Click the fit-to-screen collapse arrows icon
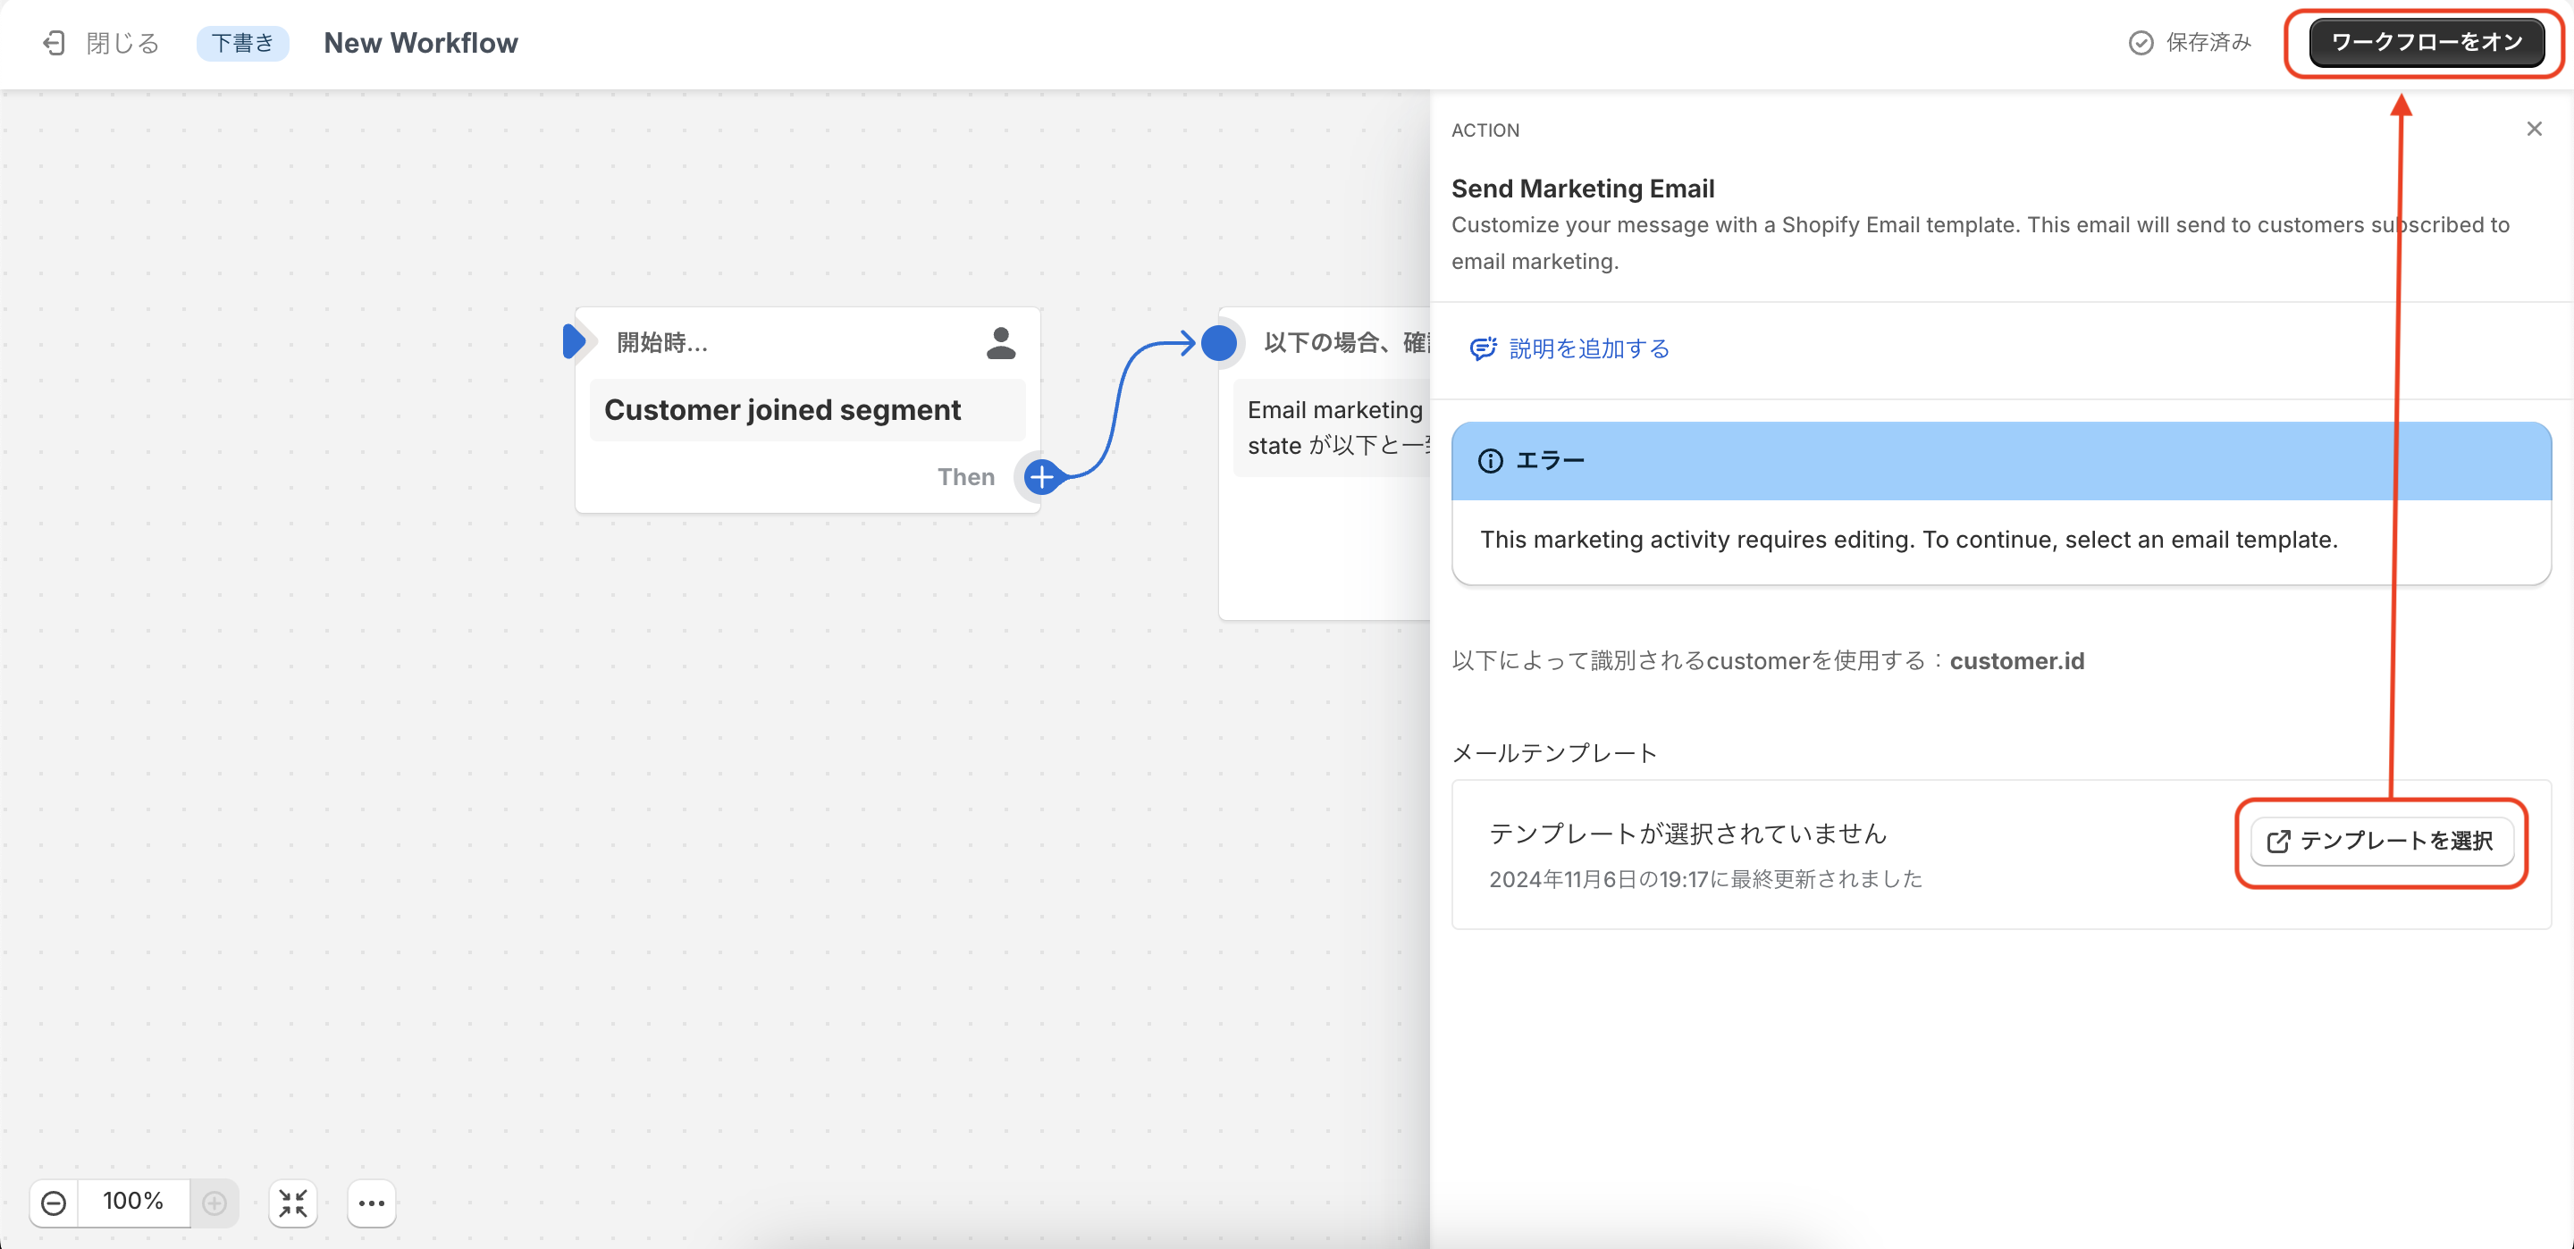Viewport: 2574px width, 1249px height. point(293,1203)
